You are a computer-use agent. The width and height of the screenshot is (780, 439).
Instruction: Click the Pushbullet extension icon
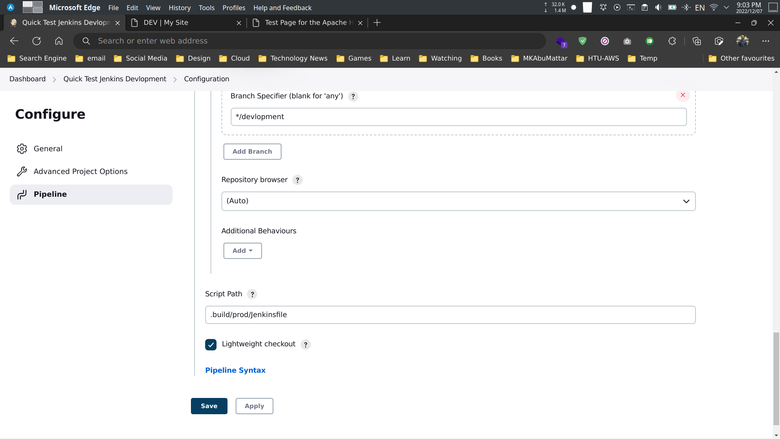649,41
